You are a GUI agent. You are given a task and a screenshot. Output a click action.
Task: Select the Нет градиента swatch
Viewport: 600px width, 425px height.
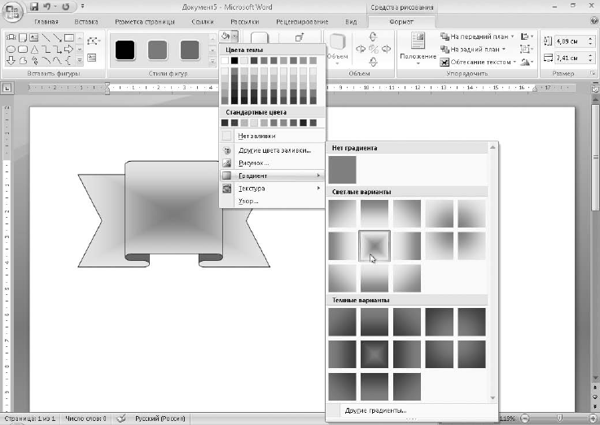point(342,170)
